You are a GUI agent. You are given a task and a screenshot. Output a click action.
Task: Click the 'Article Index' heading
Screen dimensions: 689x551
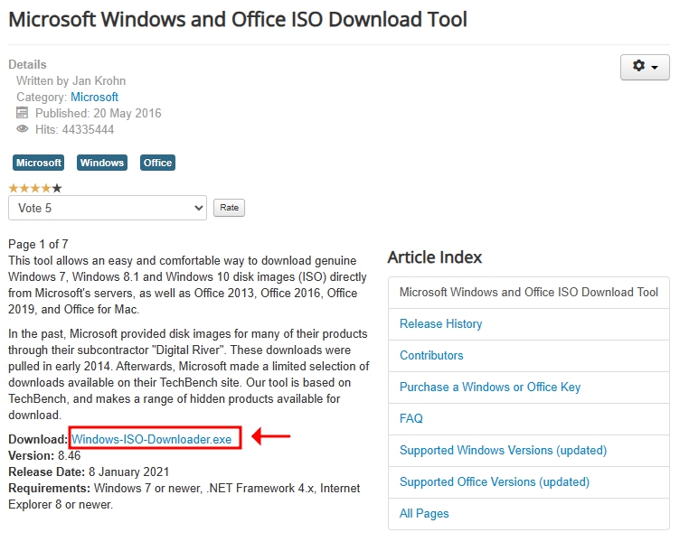(x=435, y=257)
